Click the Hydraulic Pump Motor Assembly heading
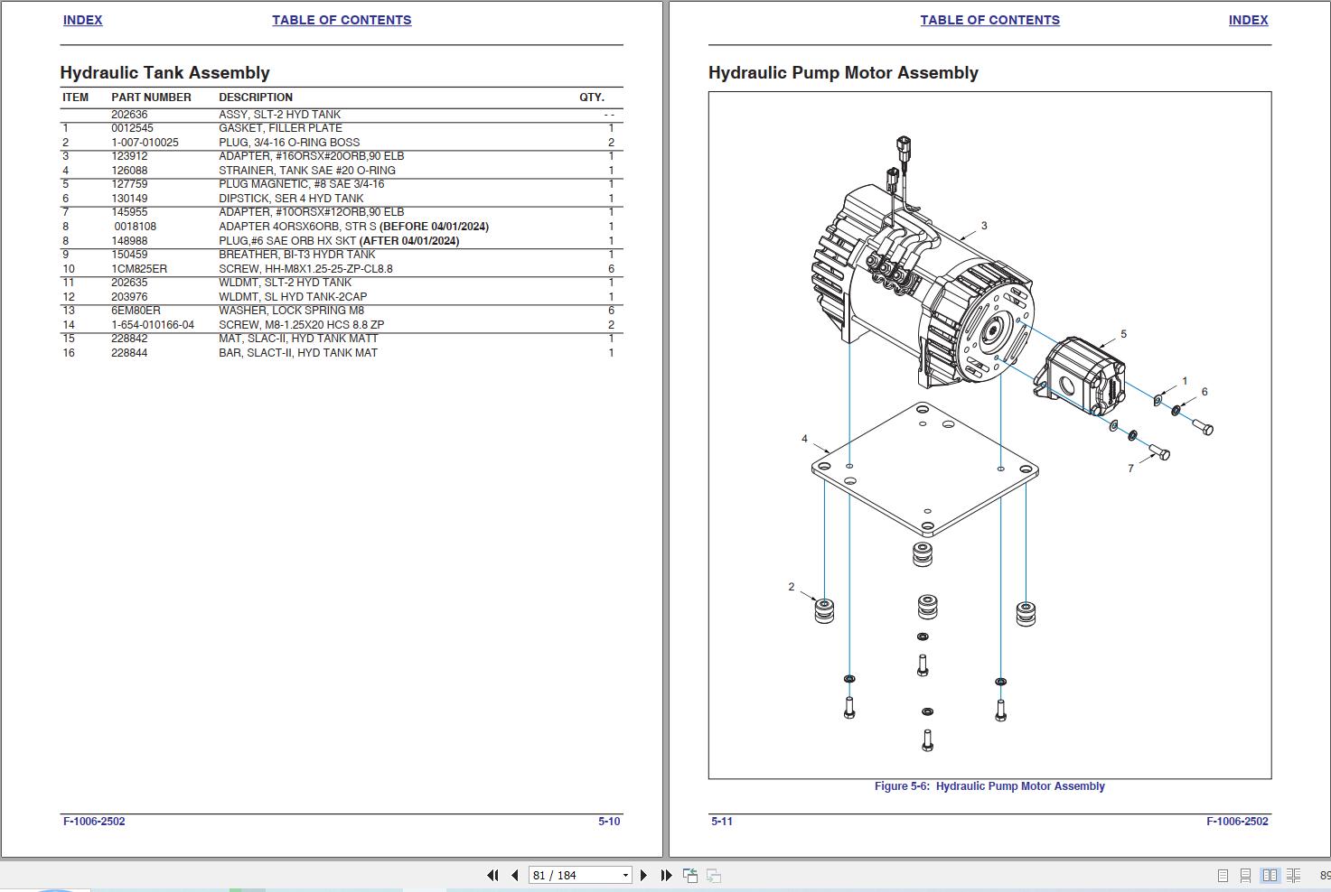The width and height of the screenshot is (1331, 892). 843,73
